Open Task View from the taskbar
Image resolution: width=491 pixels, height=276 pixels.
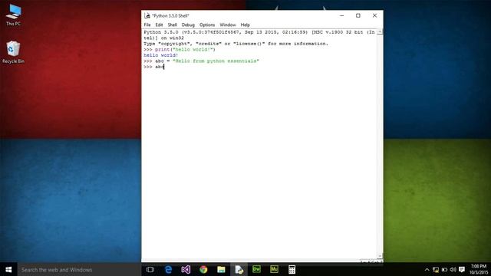click(150, 269)
